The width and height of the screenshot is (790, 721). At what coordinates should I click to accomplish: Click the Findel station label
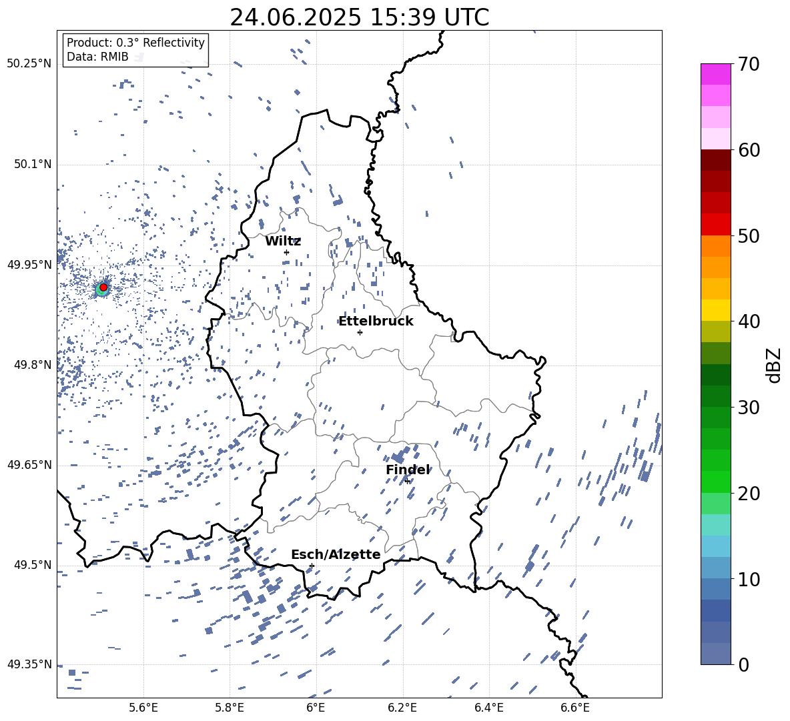coord(408,470)
